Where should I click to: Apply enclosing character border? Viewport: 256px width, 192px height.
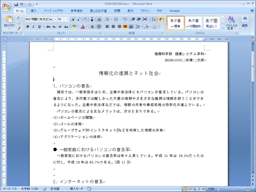click(99, 19)
